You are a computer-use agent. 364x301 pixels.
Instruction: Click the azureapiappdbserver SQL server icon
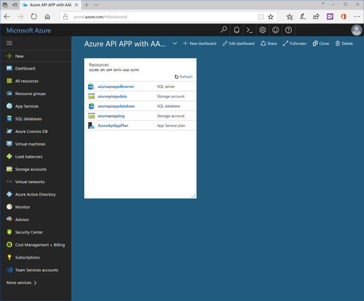click(91, 87)
